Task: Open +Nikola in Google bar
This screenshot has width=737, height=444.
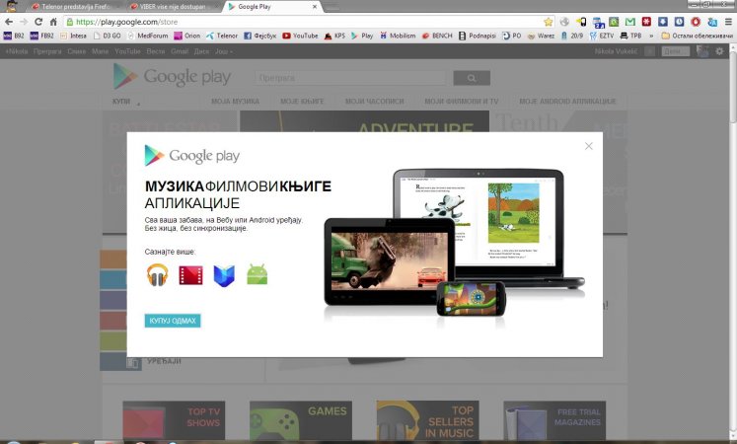Action: 17,51
